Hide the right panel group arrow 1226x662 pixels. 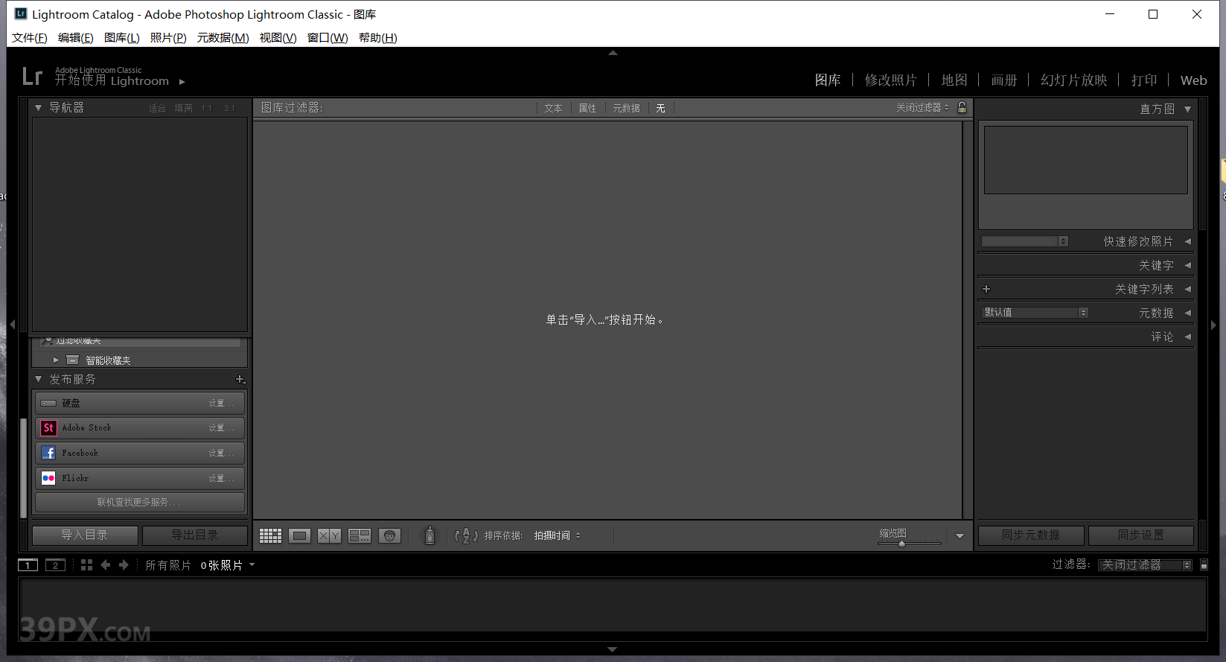pos(1213,325)
